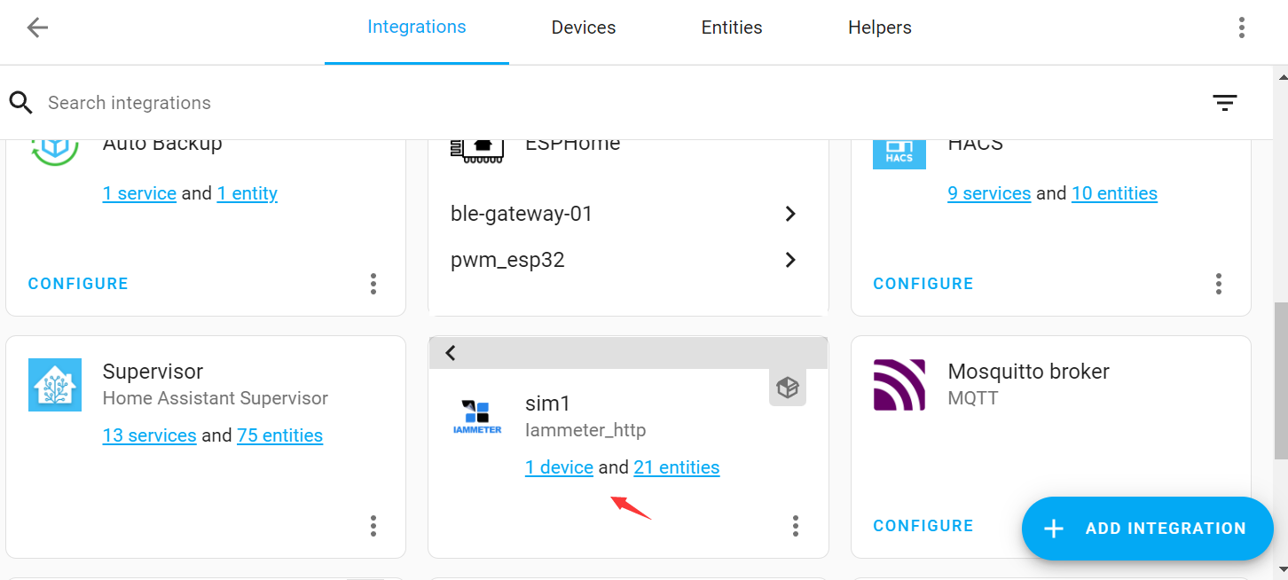The image size is (1288, 580).
Task: Expand the pwm_esp32 entry
Action: [x=789, y=260]
